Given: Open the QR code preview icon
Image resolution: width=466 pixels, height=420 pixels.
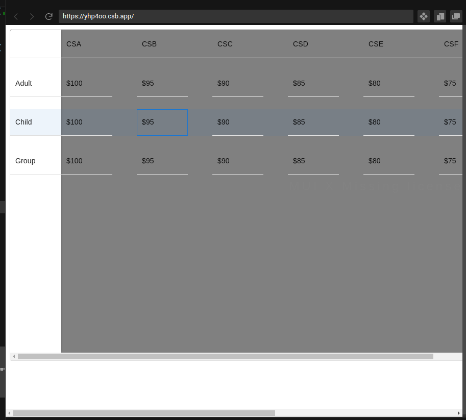Looking at the screenshot, I should (x=423, y=16).
